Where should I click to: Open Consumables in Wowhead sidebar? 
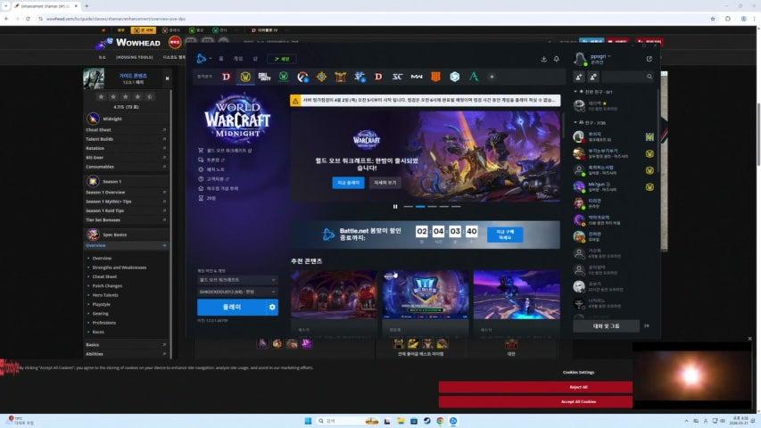click(100, 167)
